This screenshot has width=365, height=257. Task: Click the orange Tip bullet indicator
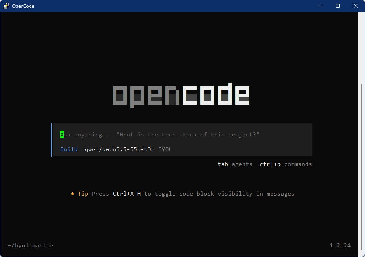coord(72,193)
